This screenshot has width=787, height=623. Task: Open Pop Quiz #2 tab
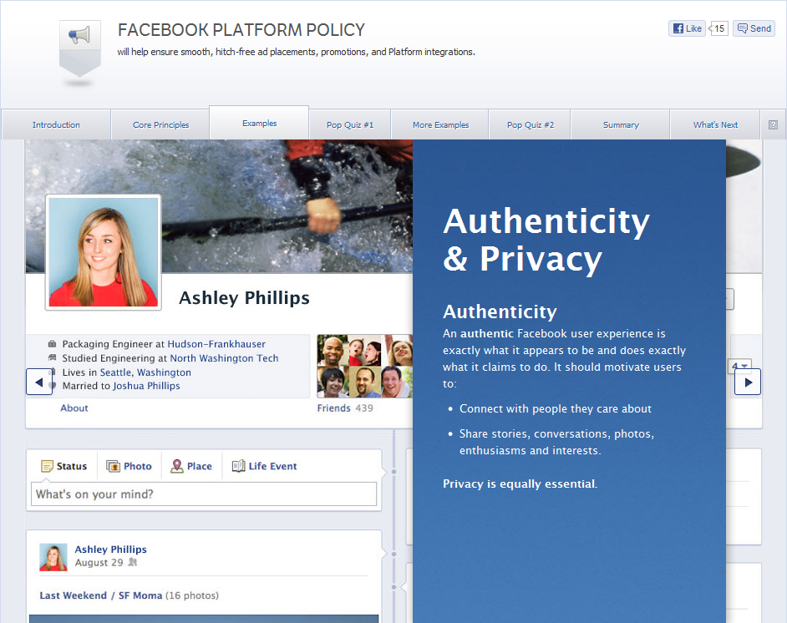tap(530, 124)
